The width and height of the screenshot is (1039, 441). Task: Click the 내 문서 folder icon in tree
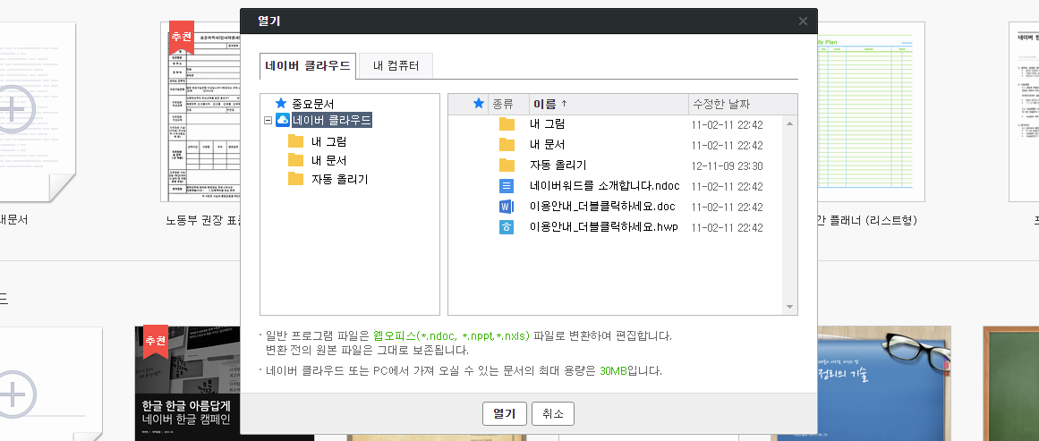pos(295,159)
